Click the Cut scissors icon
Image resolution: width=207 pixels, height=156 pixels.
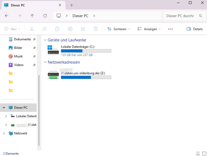pyautogui.click(x=31, y=29)
